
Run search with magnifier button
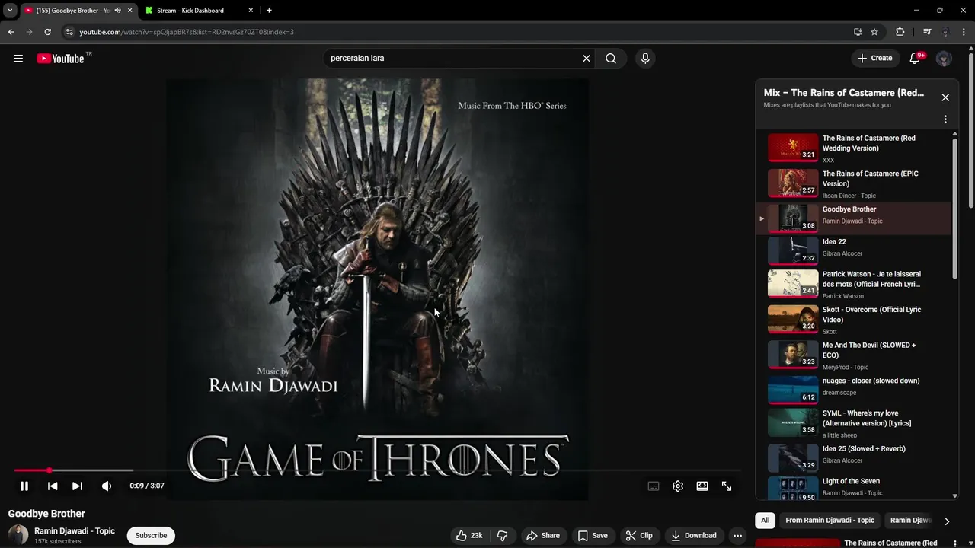point(611,59)
